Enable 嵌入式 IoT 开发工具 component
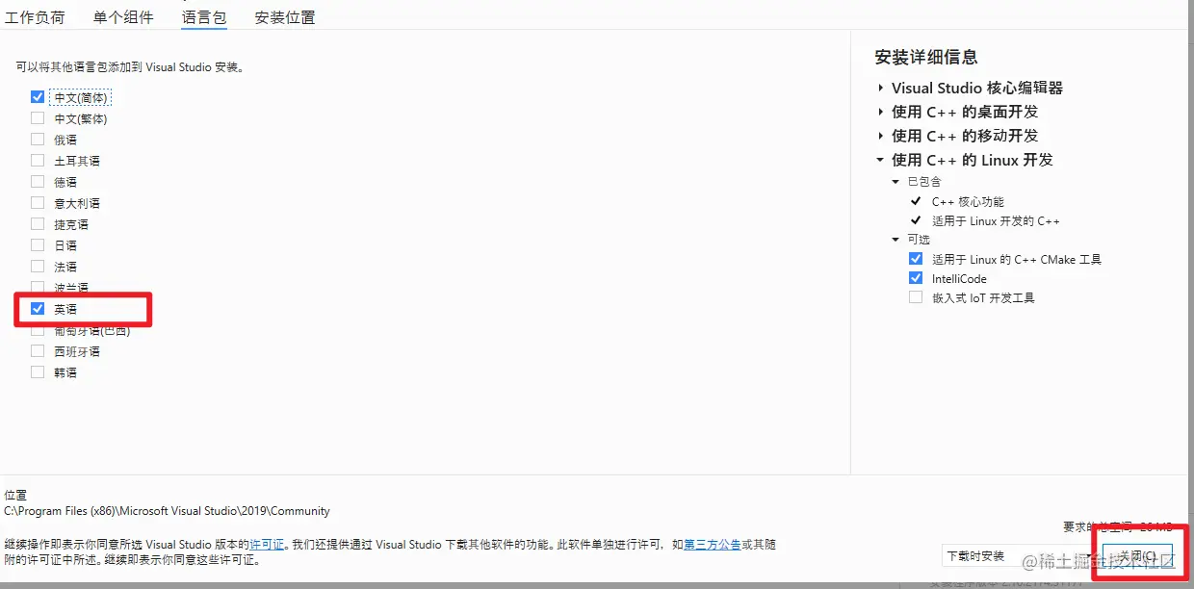 pyautogui.click(x=916, y=297)
